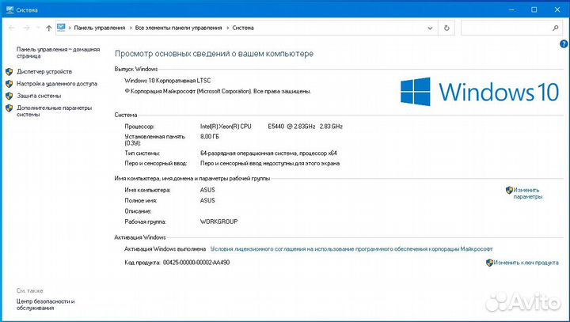Expand chevron after Панель управления breadcrumb
570x322 pixels.
131,28
